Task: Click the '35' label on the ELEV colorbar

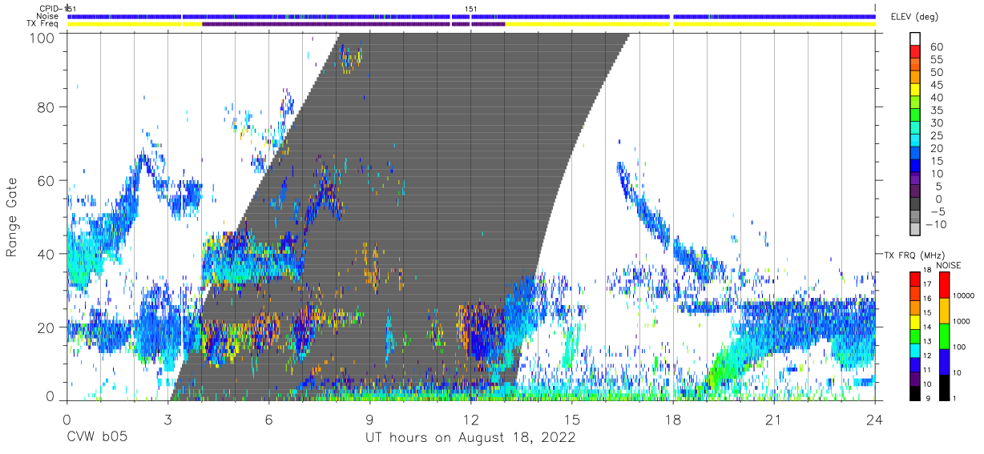Action: [x=937, y=110]
